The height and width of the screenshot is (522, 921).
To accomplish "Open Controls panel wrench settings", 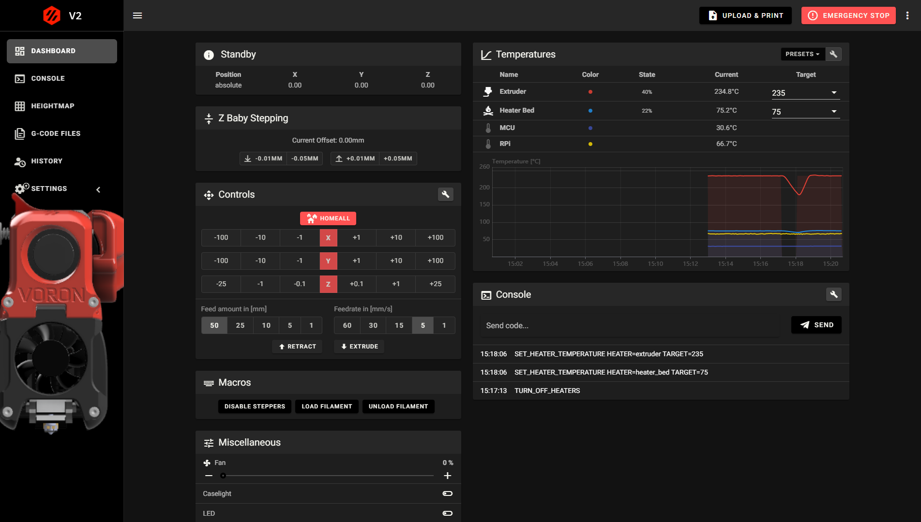I will point(446,194).
